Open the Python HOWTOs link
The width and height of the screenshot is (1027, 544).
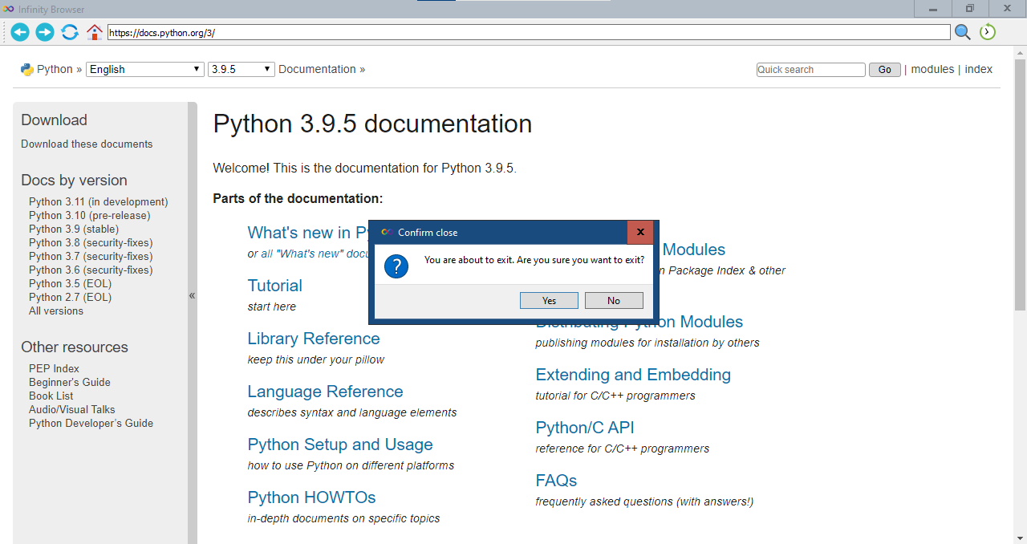tap(312, 497)
